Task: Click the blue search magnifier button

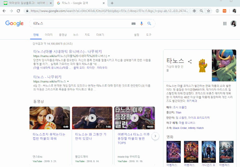Action: tap(149, 24)
